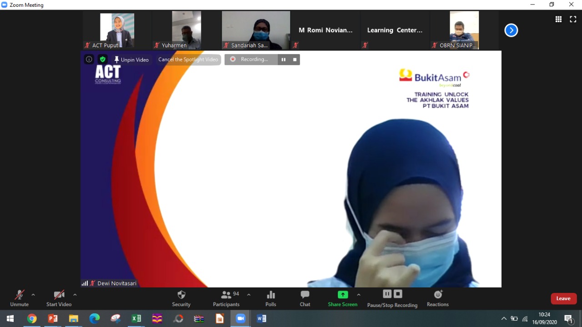Viewport: 582px width, 327px height.
Task: Click Unpin Video
Action: coord(131,60)
